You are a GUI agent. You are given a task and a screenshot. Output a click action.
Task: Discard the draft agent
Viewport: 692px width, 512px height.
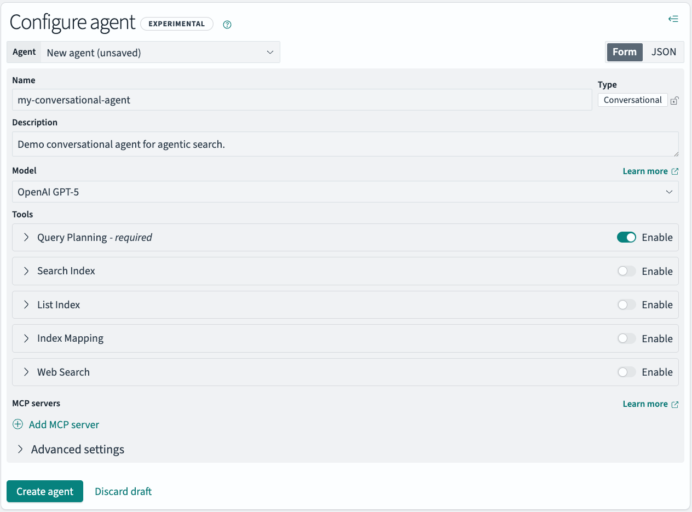click(123, 491)
